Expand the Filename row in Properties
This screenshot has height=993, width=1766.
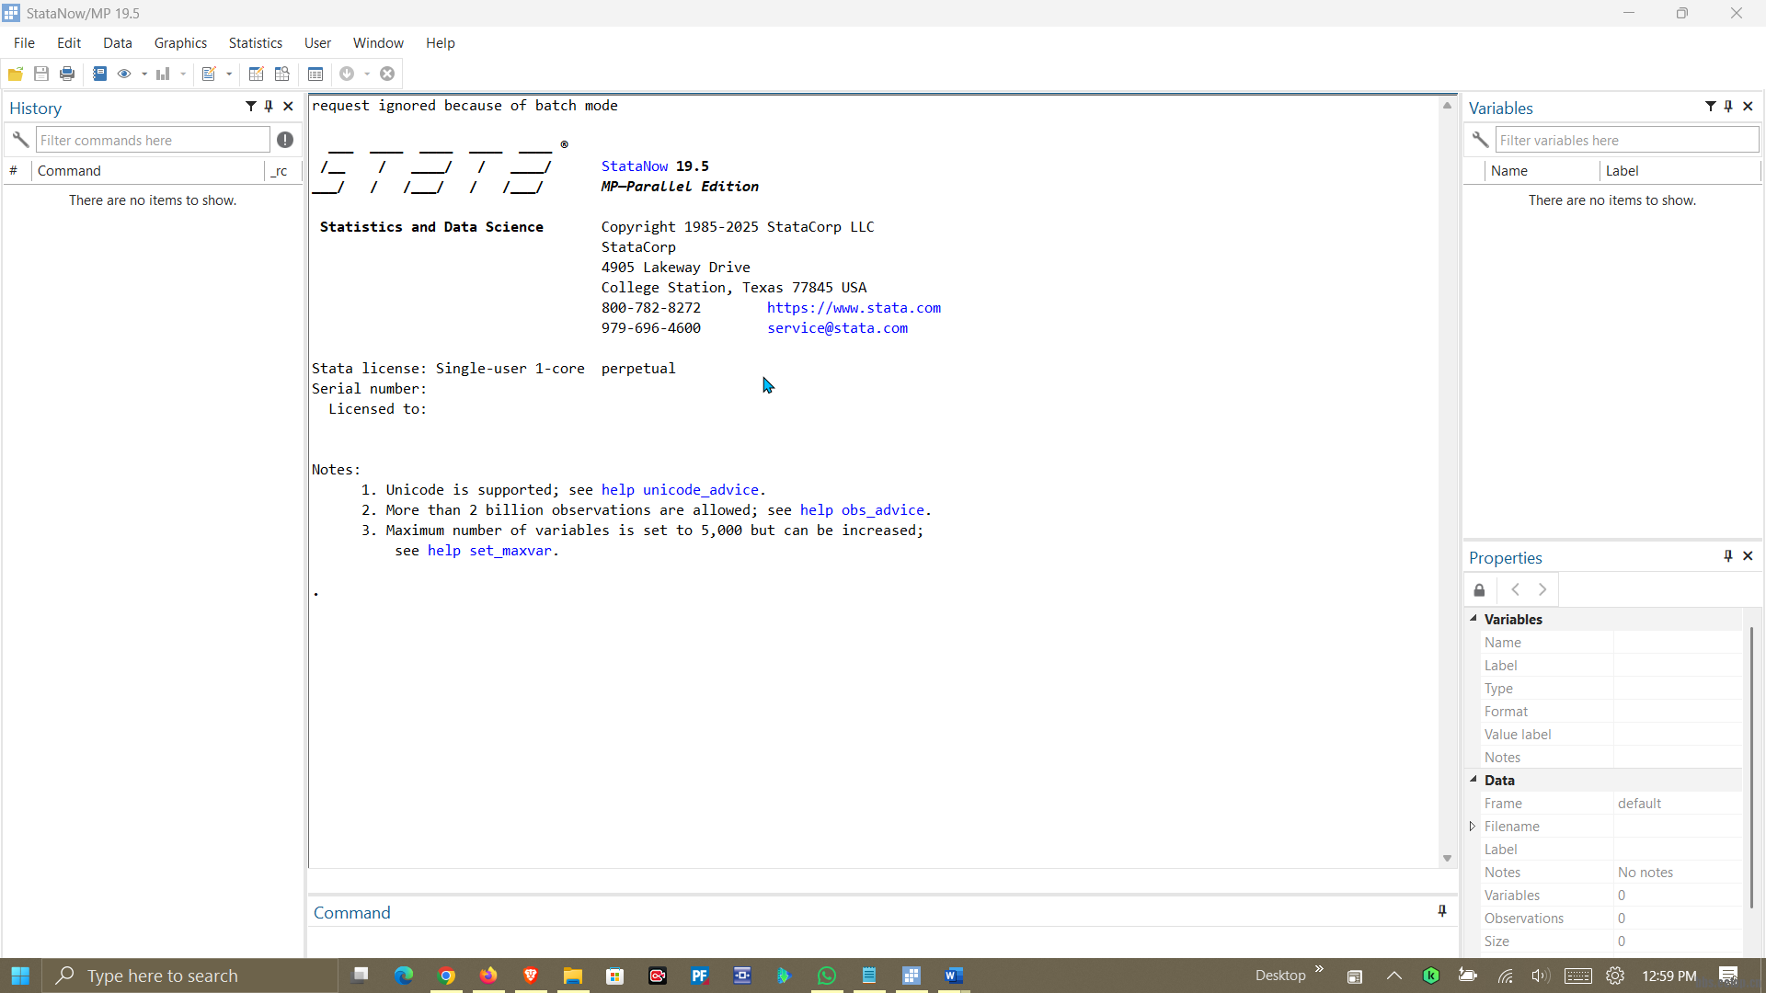tap(1473, 827)
